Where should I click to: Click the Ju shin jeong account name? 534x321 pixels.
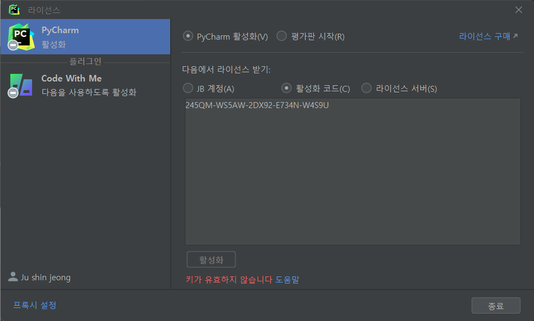46,278
